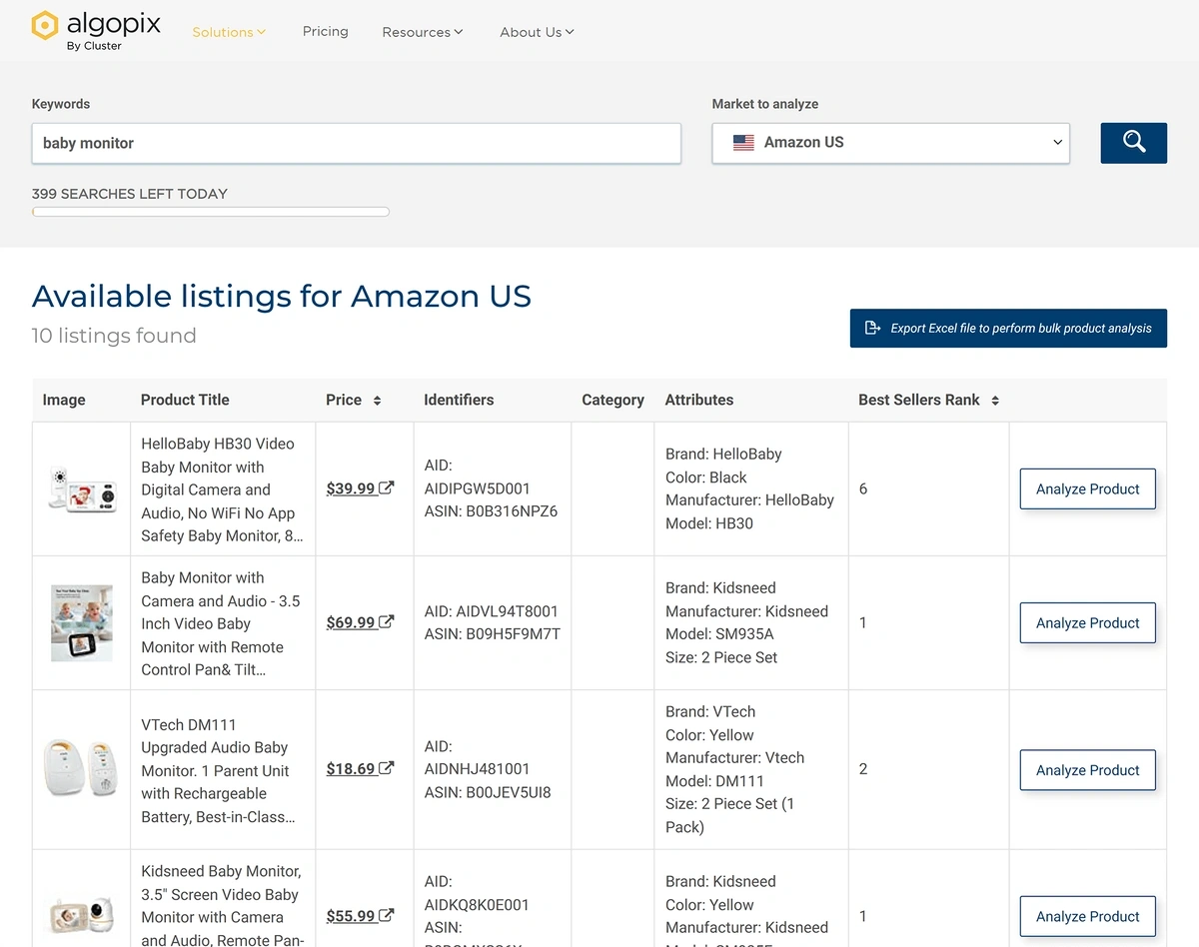Select the Kidsneed Baby Monitor 3.5" Screen title
The height and width of the screenshot is (947, 1199).
(x=221, y=905)
